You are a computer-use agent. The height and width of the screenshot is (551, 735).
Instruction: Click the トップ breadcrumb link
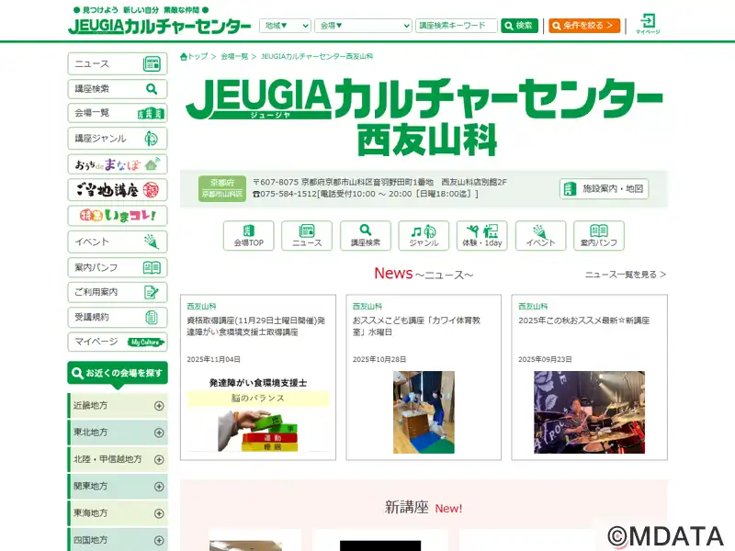pyautogui.click(x=198, y=56)
